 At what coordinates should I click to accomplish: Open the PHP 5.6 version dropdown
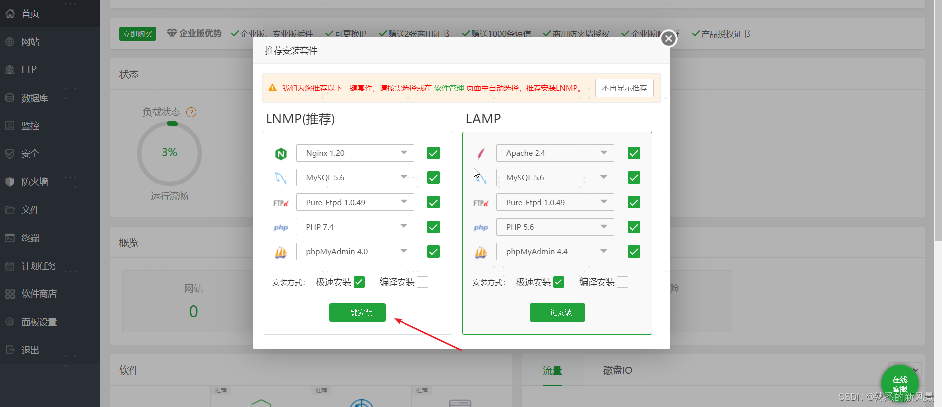[x=555, y=227]
